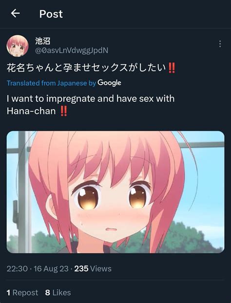Show who made the 1 Repost
Viewport: 231px width, 303px height.
pos(22,293)
